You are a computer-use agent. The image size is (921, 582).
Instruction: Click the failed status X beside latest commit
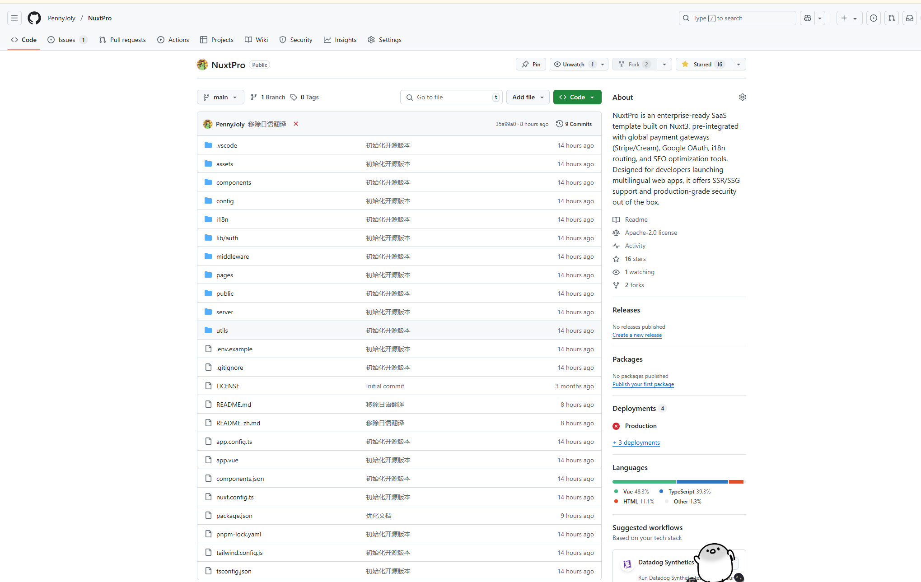point(296,124)
